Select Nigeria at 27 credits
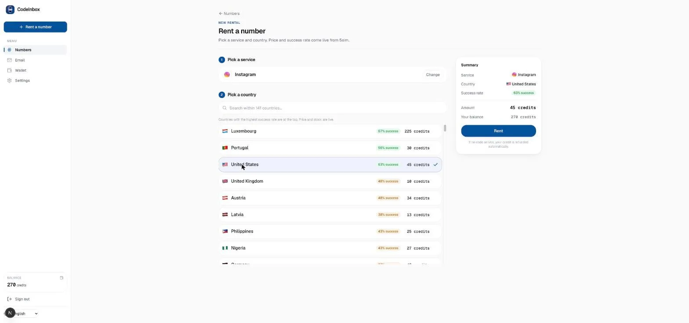This screenshot has width=689, height=323. 330,248
